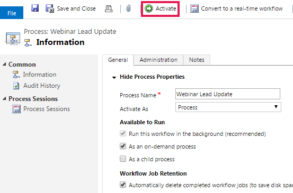The height and width of the screenshot is (193, 293).
Task: Click Convert to a real-time workflow
Action: click(x=242, y=8)
